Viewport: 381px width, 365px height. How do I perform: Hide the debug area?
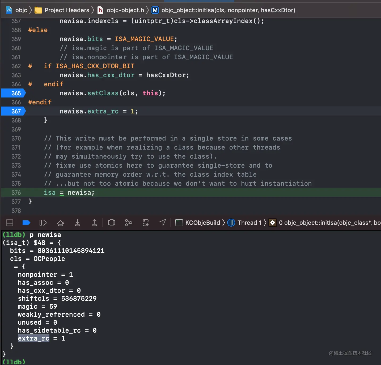(10, 223)
